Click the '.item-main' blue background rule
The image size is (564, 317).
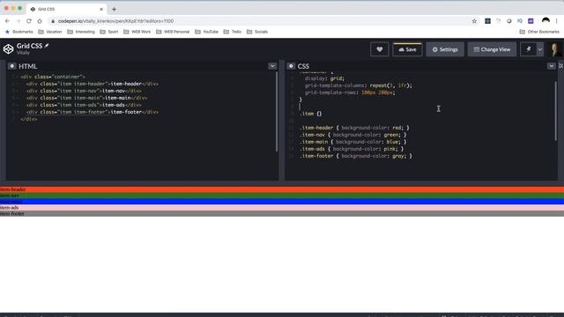[x=352, y=142]
